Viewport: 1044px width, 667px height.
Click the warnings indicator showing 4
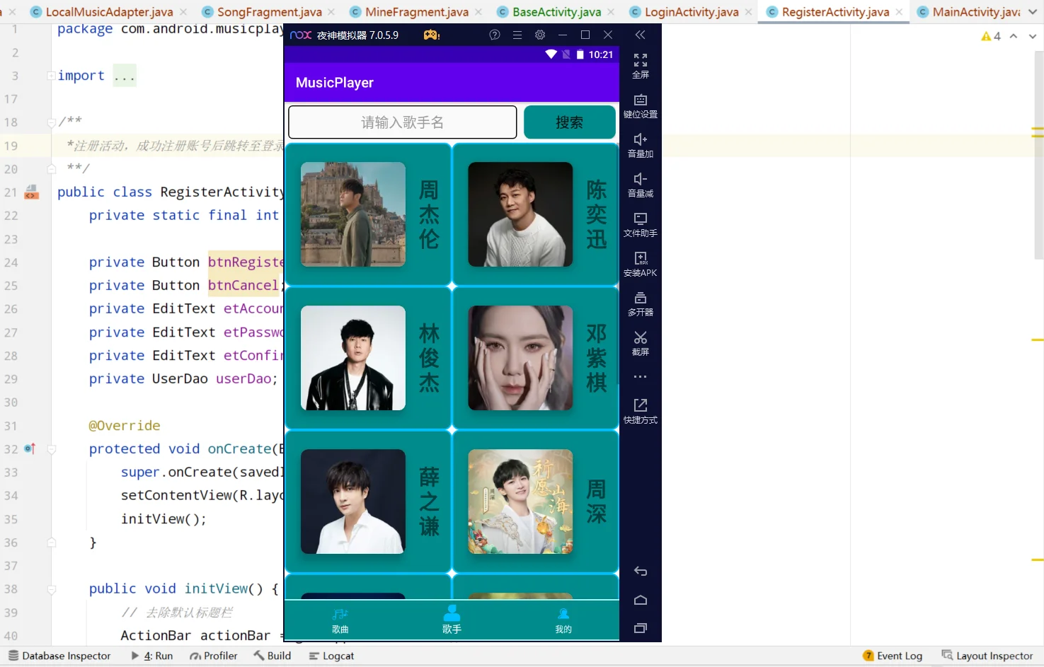(991, 36)
